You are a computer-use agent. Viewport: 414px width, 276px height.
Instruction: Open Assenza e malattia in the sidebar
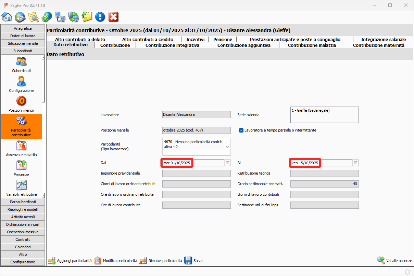point(21,149)
